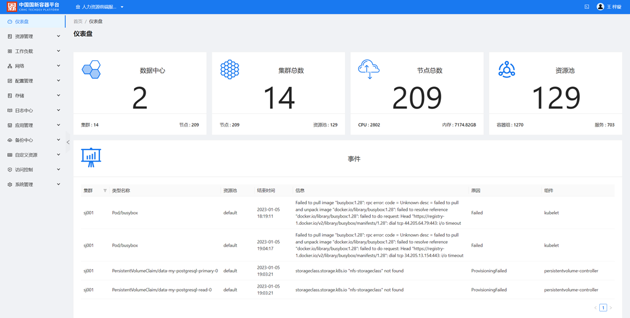
Task: Open 系统管理 menu item
Action: (x=33, y=185)
